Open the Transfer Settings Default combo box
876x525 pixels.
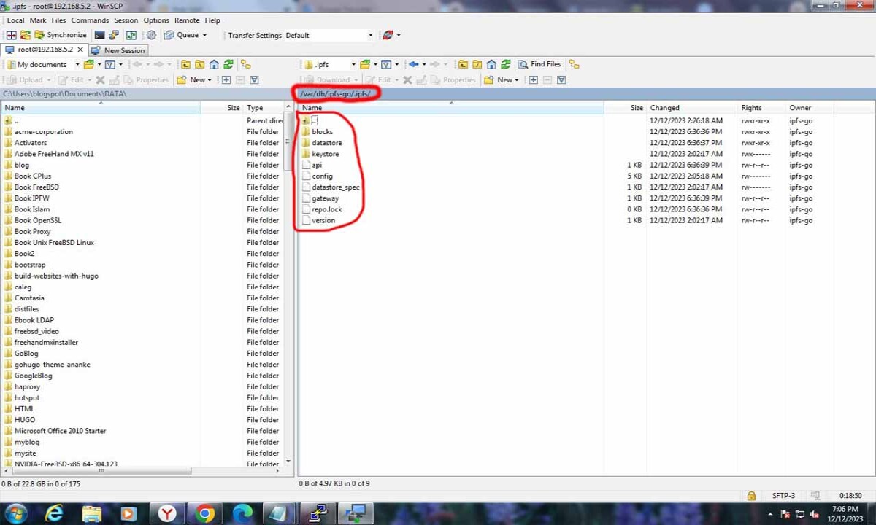click(x=329, y=35)
